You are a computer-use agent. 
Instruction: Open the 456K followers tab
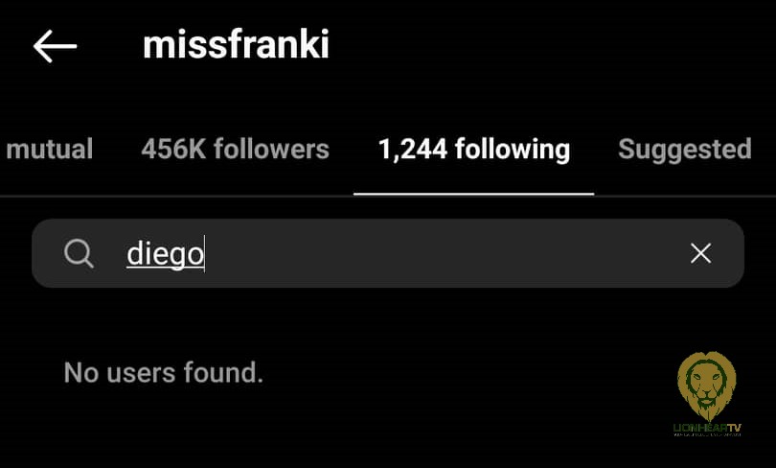point(235,149)
